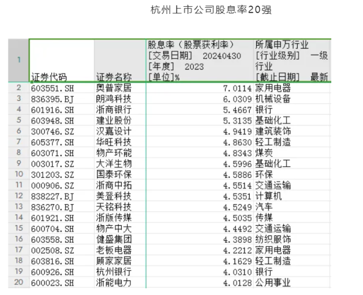Select the 天铭科技 name cell
Image resolution: width=363 pixels, height=295 pixels.
point(120,207)
